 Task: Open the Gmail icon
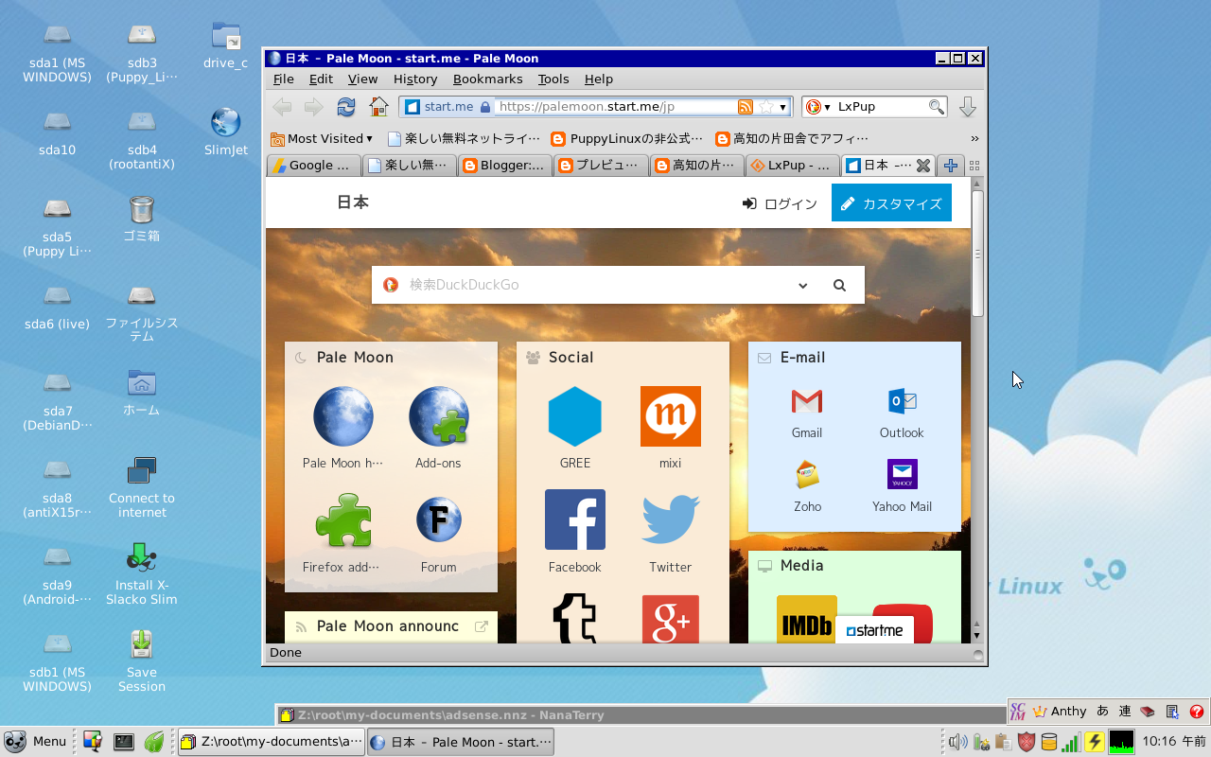(807, 401)
